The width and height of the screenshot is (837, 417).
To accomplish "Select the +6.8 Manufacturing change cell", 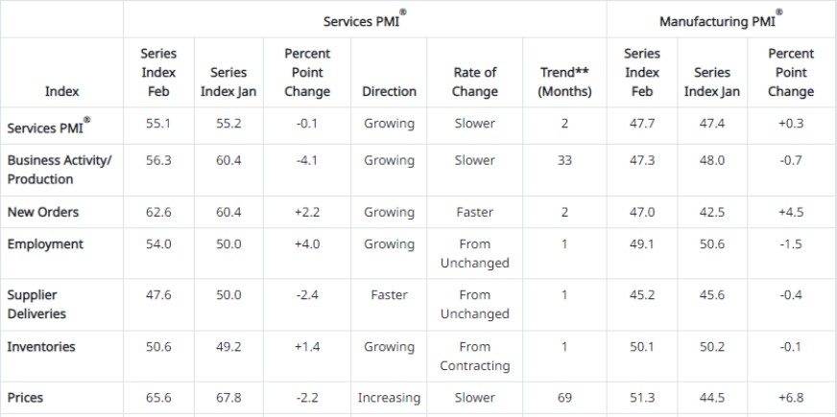I will coord(791,398).
